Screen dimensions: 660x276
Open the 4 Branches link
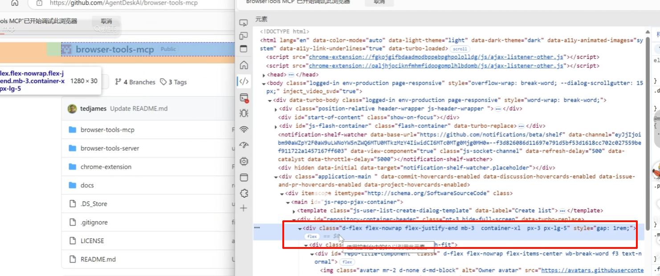coord(135,82)
